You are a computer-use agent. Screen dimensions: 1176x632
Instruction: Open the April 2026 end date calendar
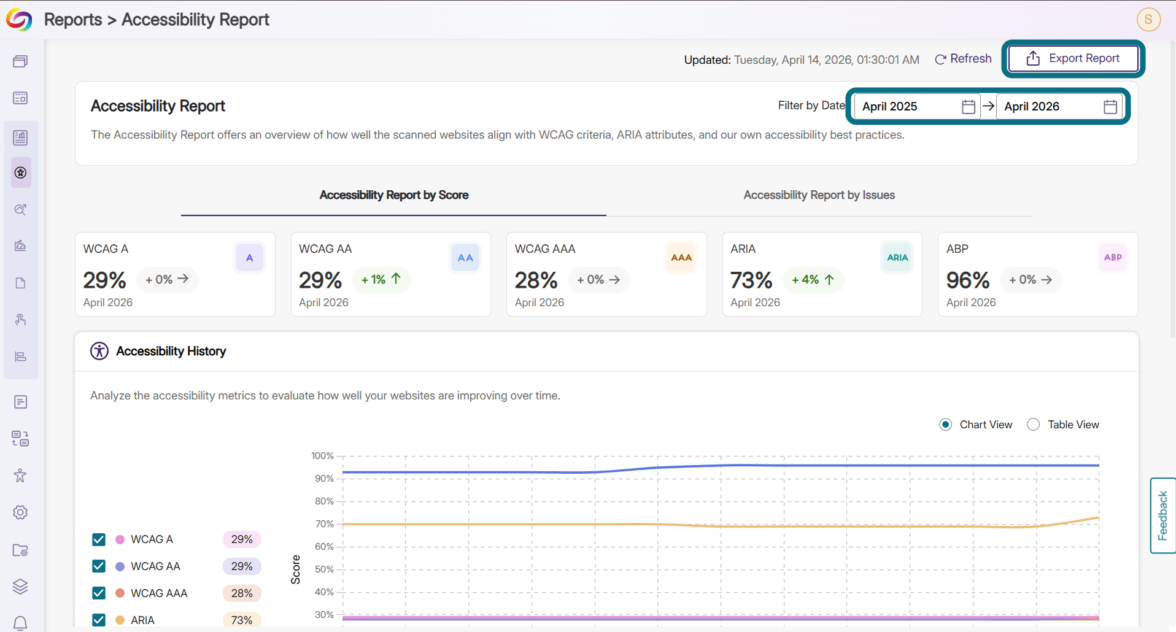[x=1059, y=106]
